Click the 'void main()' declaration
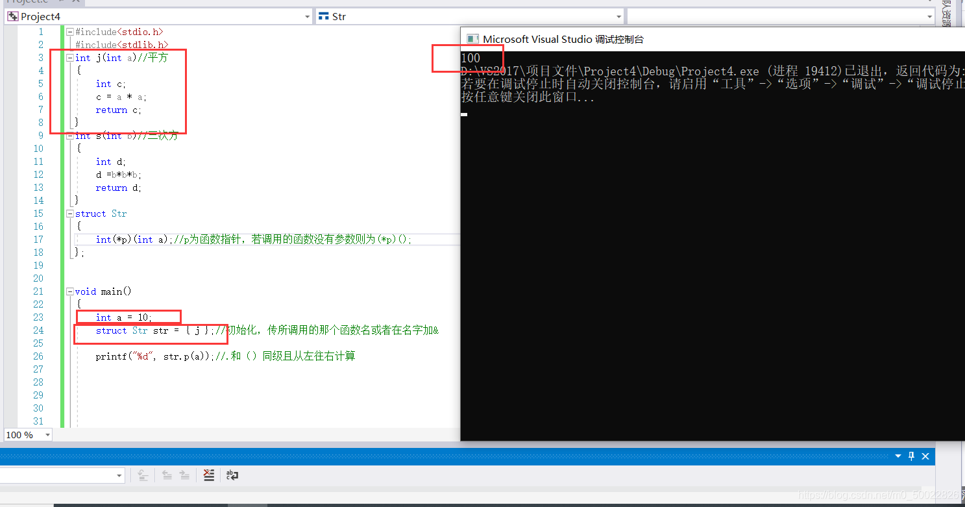Image resolution: width=965 pixels, height=507 pixels. point(103,291)
